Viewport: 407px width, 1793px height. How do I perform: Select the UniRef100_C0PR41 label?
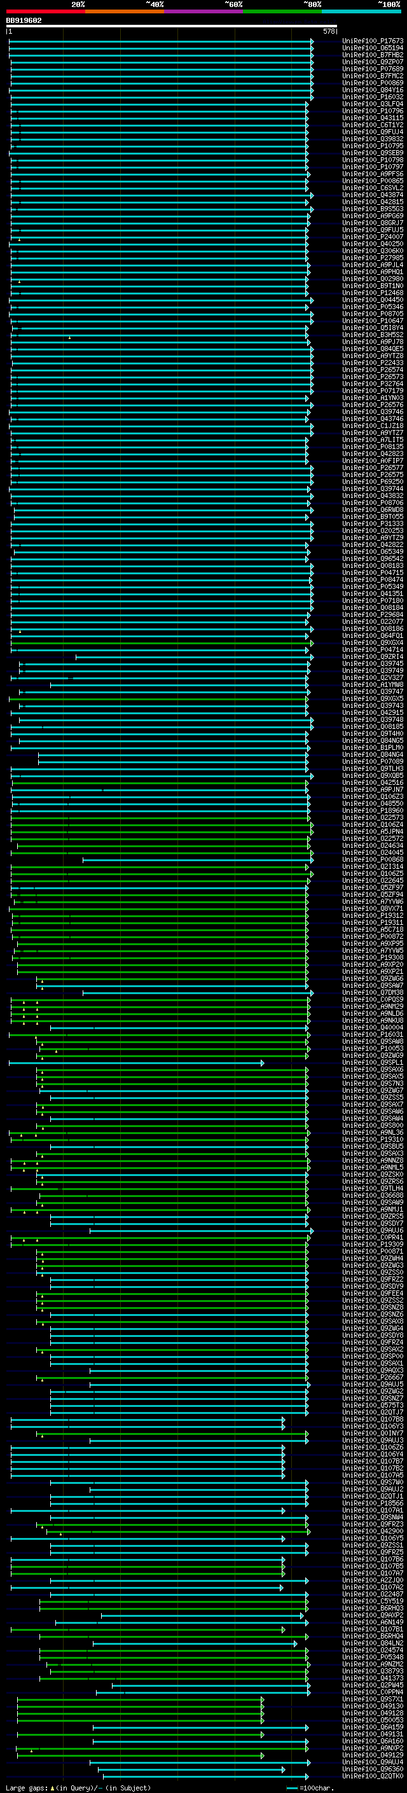(373, 1237)
